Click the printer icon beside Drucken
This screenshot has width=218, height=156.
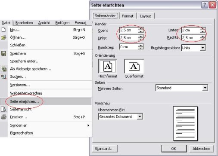tap(3, 117)
